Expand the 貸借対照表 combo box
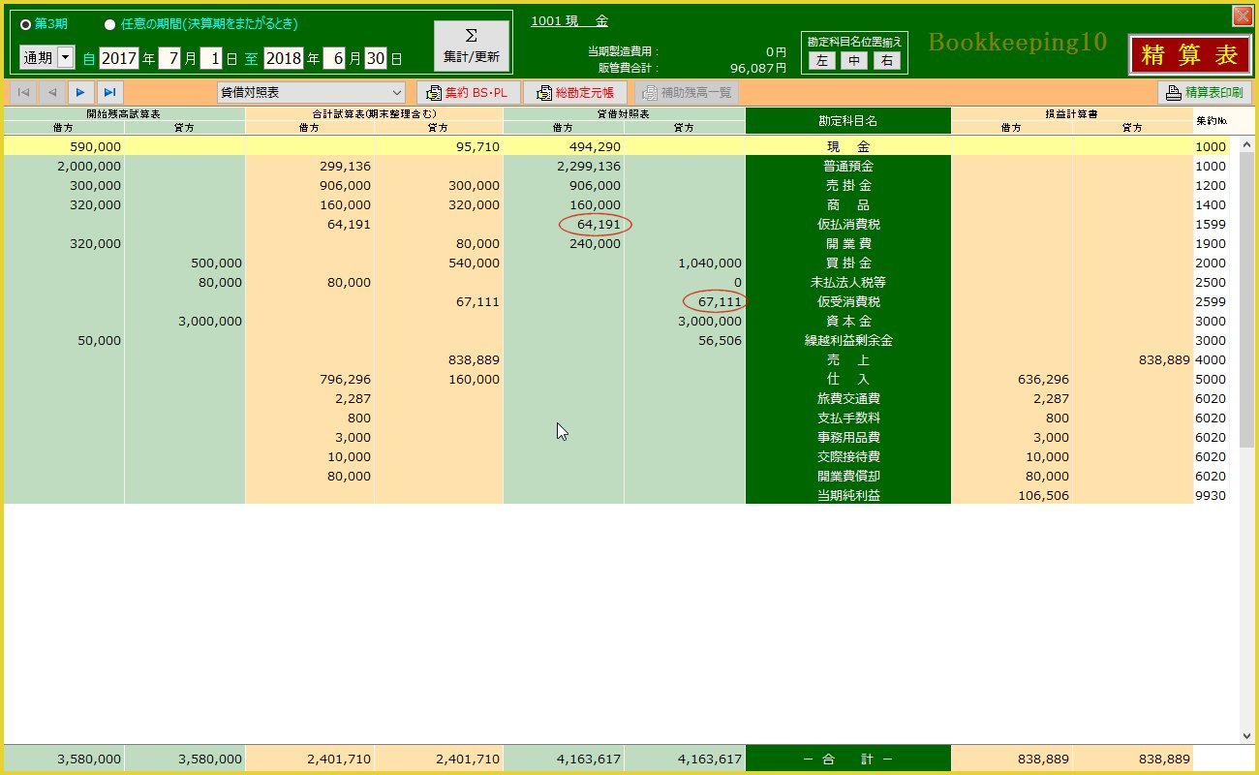Image resolution: width=1259 pixels, height=775 pixels. [396, 93]
